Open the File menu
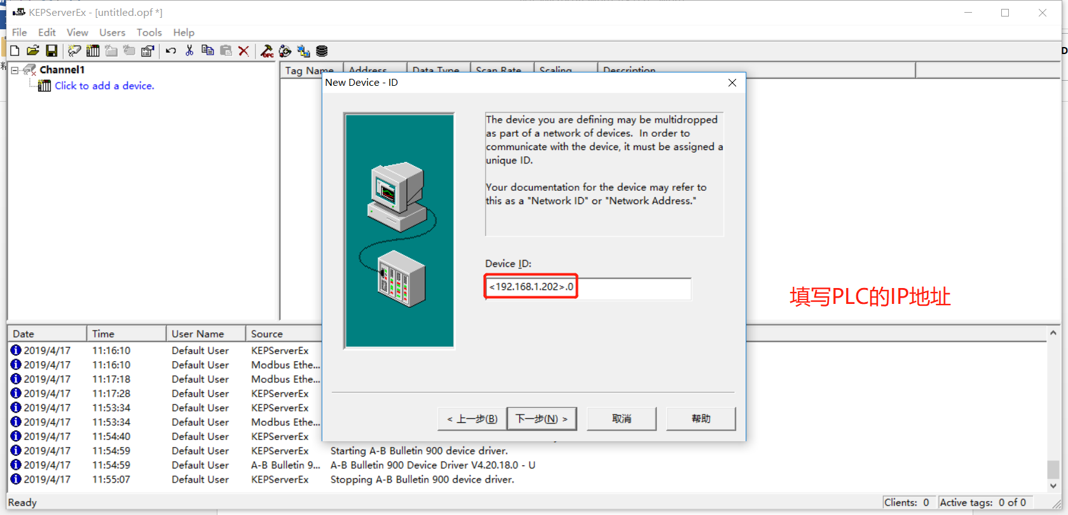The height and width of the screenshot is (515, 1068). point(20,32)
